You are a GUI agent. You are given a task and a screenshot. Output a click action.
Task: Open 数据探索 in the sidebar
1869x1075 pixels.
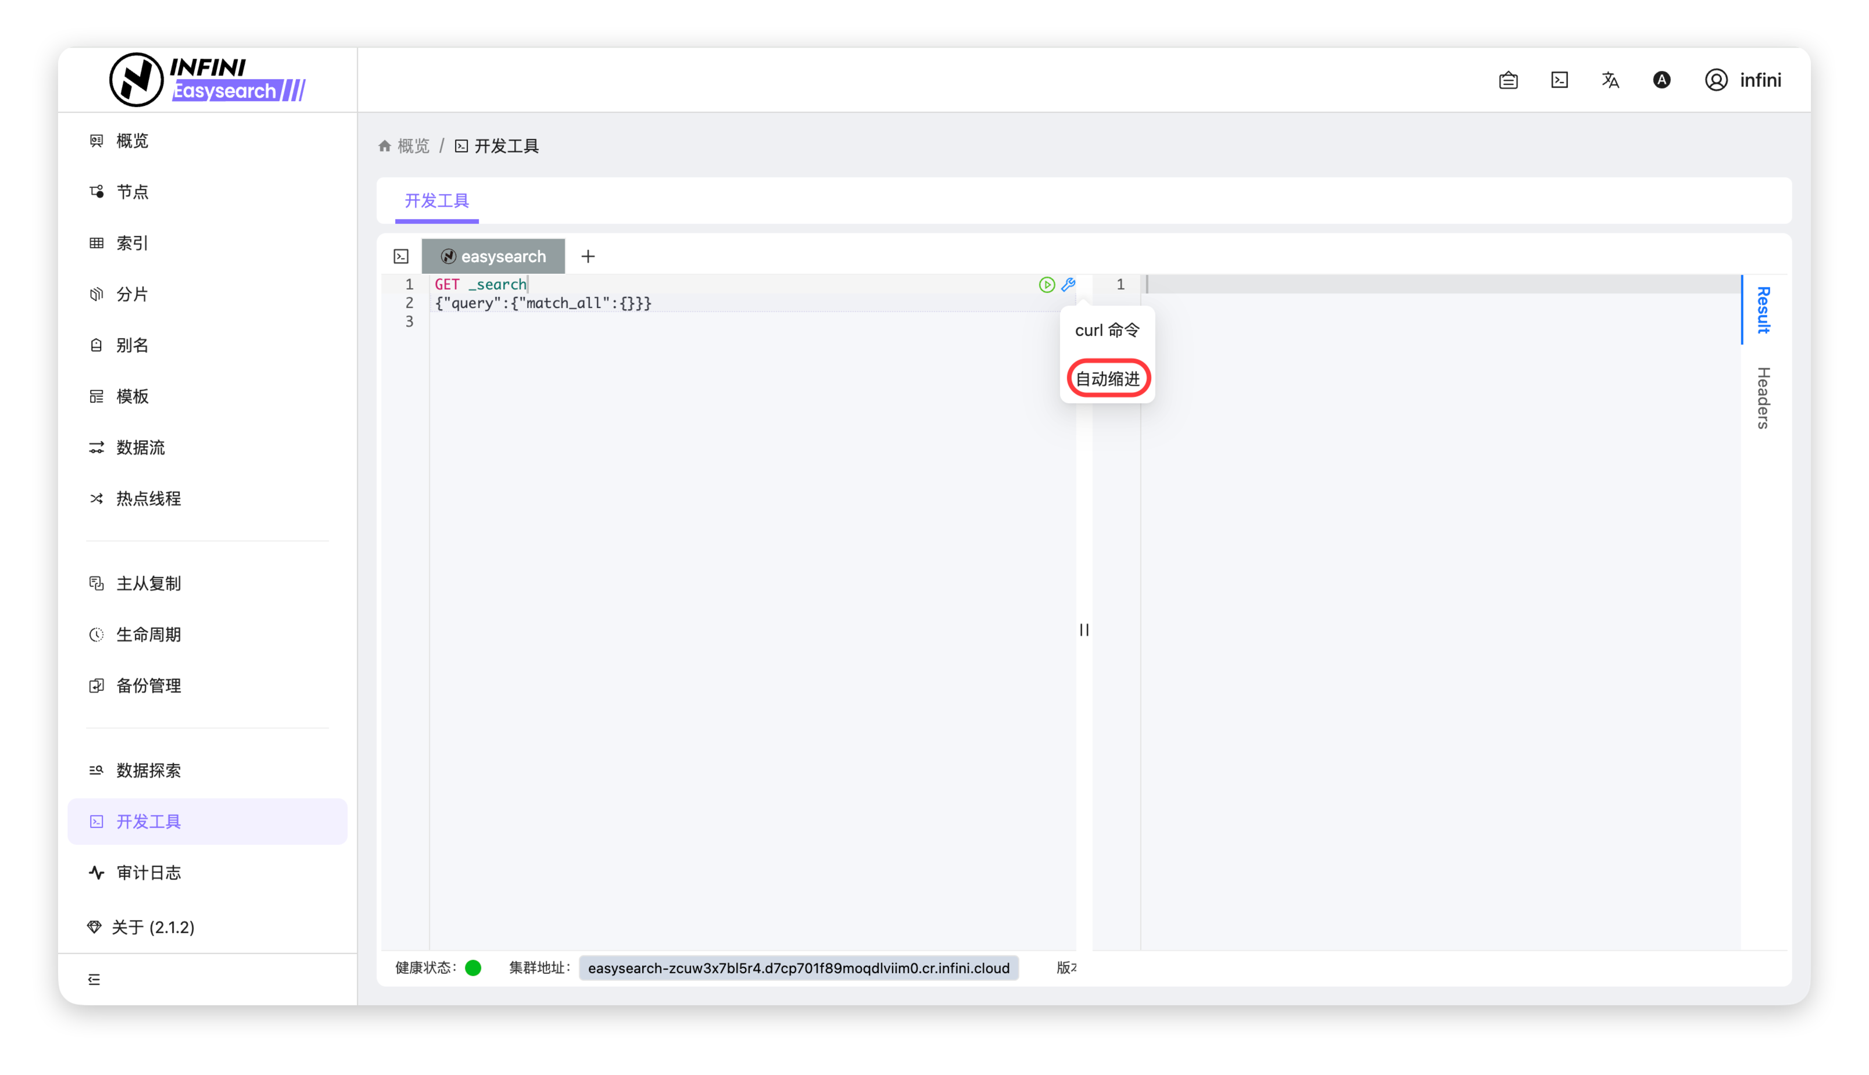[148, 770]
